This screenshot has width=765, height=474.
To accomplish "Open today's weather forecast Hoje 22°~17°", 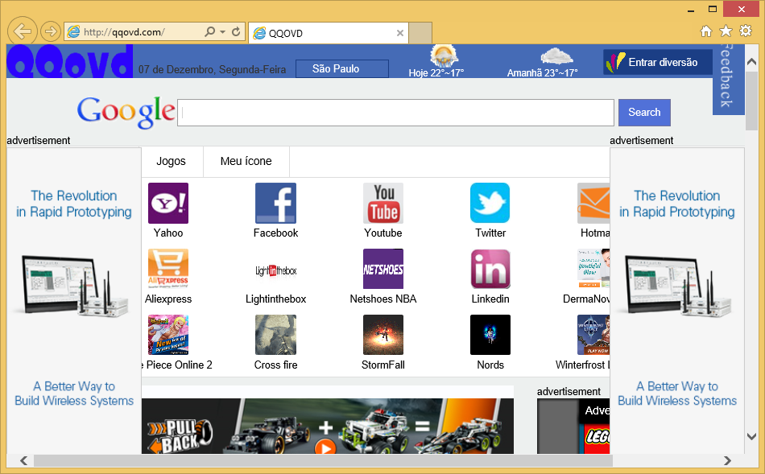I will 436,61.
